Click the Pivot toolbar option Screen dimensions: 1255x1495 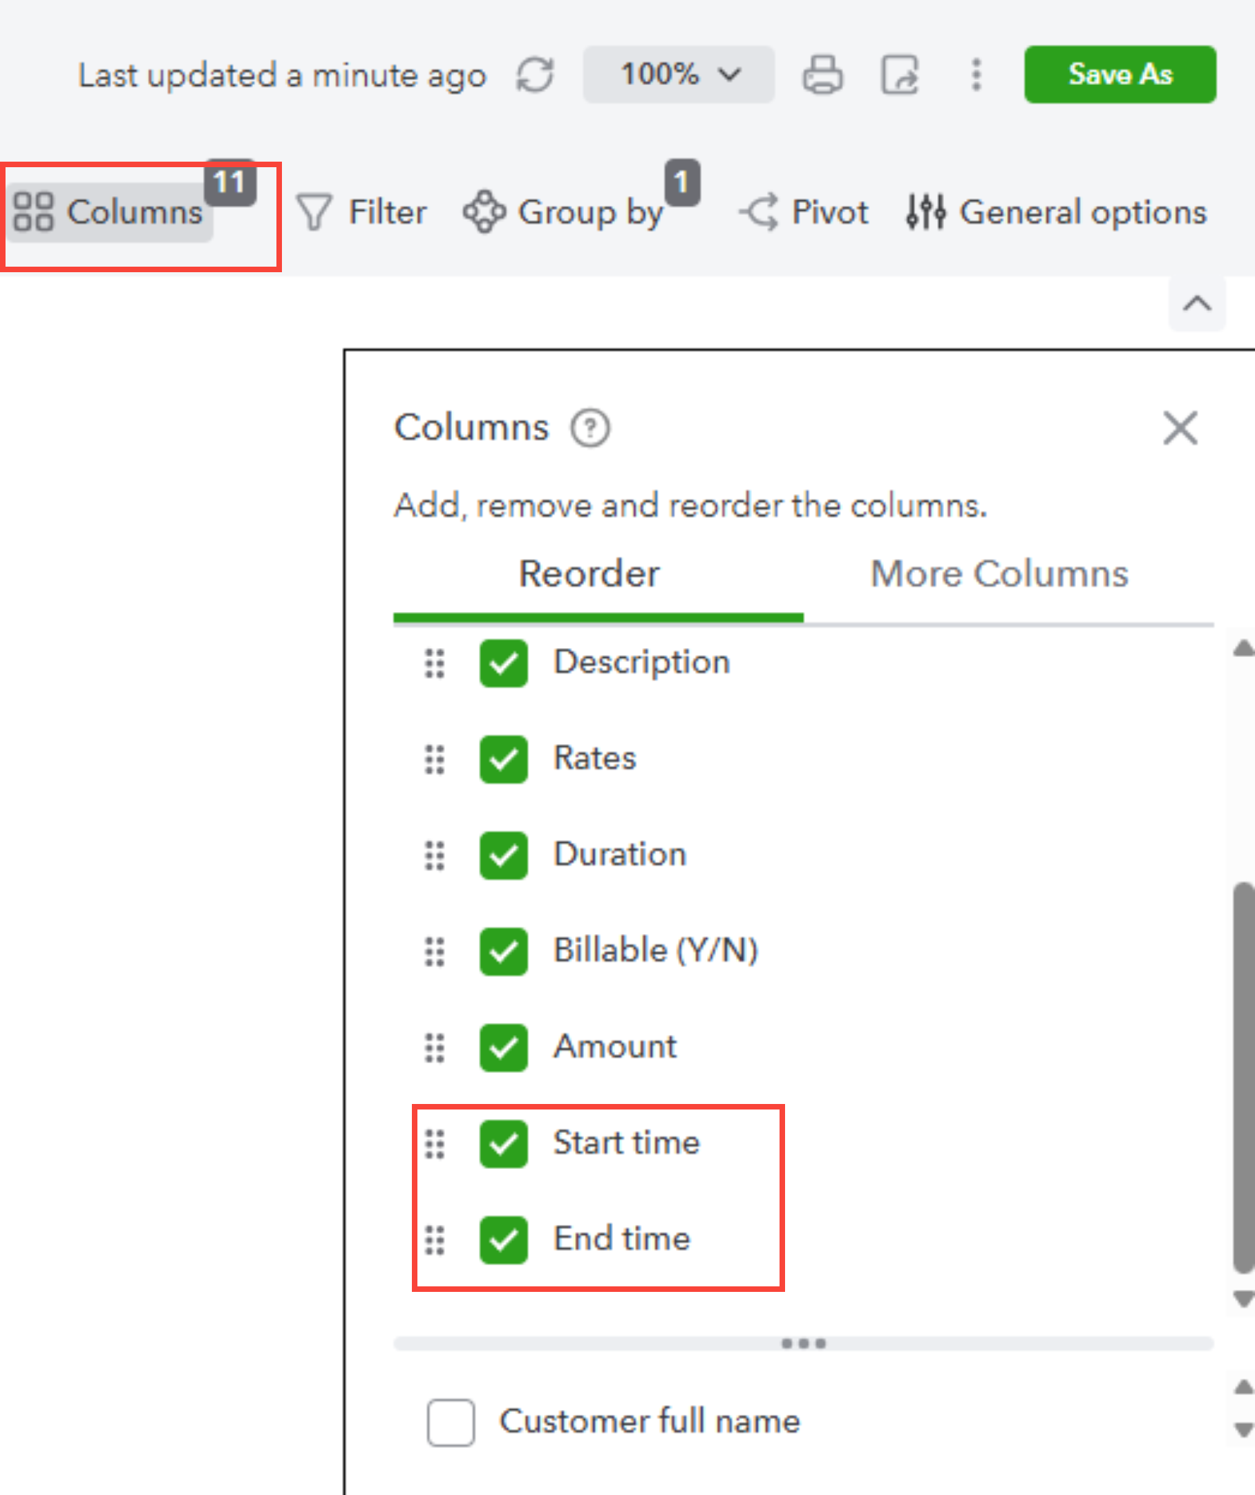coord(805,212)
